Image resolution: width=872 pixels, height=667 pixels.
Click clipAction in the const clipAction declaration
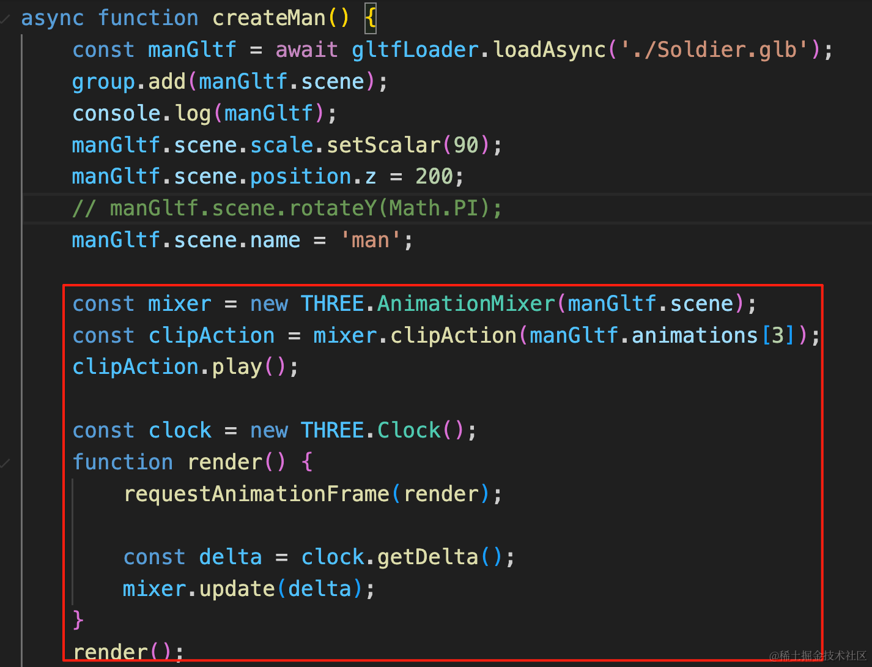pyautogui.click(x=212, y=335)
